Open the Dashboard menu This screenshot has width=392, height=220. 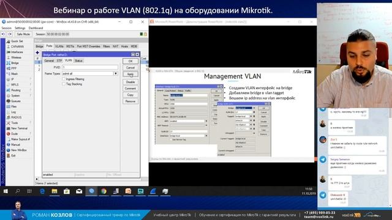coord(36,28)
